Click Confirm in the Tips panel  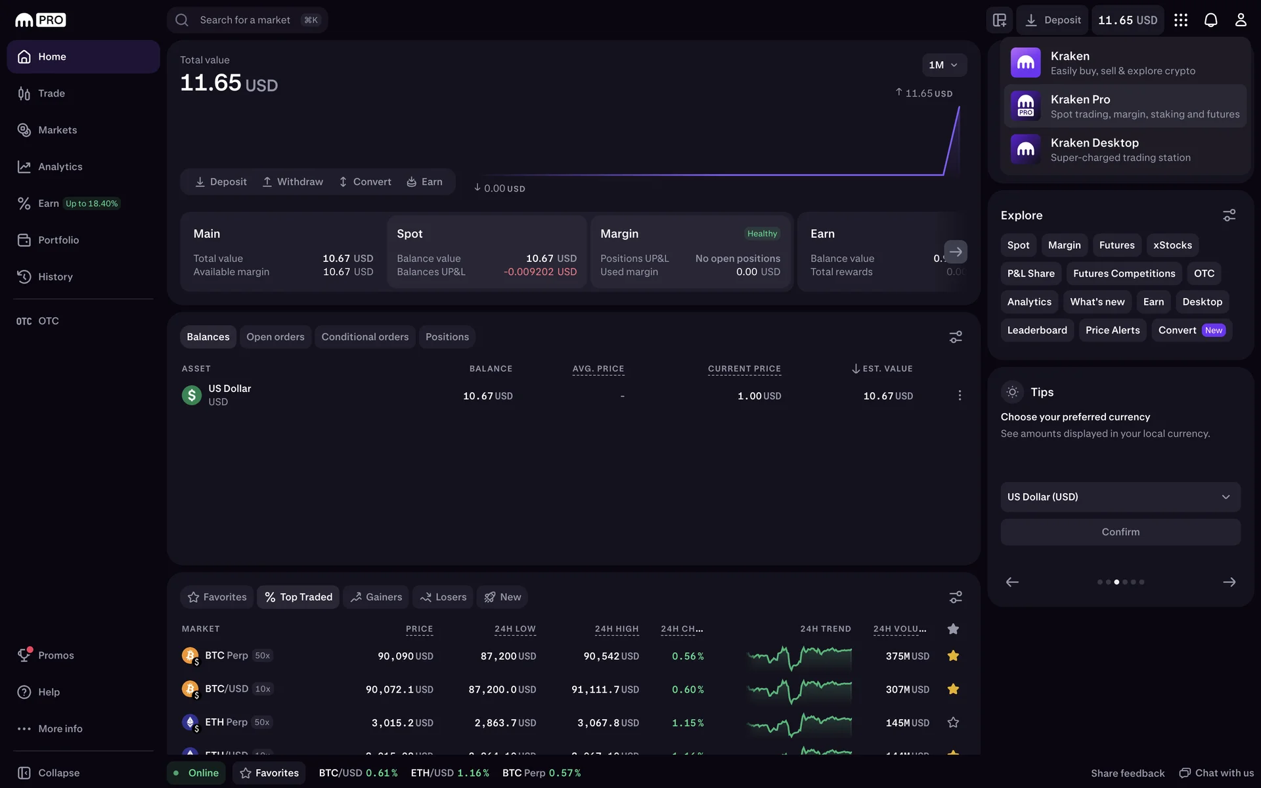[1120, 532]
